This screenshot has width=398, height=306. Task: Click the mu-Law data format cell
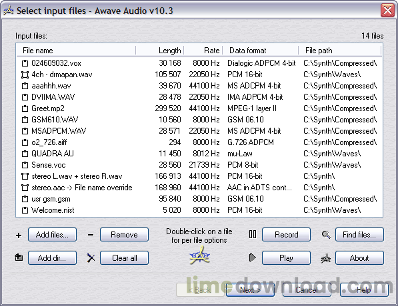tap(239, 154)
